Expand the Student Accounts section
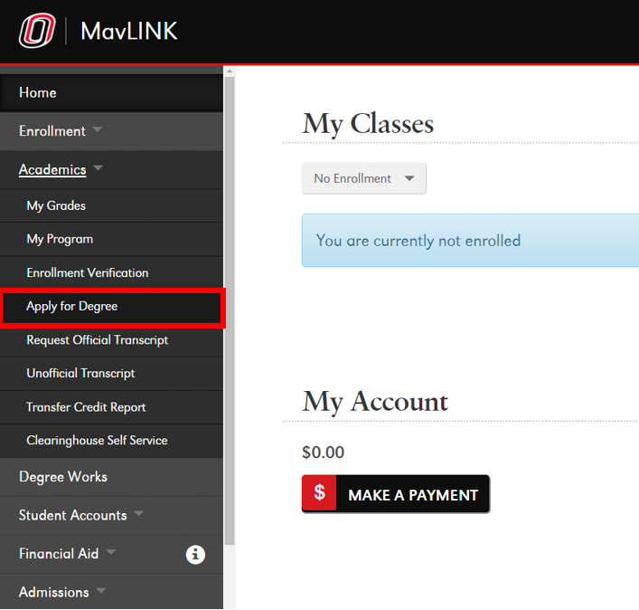 [138, 515]
